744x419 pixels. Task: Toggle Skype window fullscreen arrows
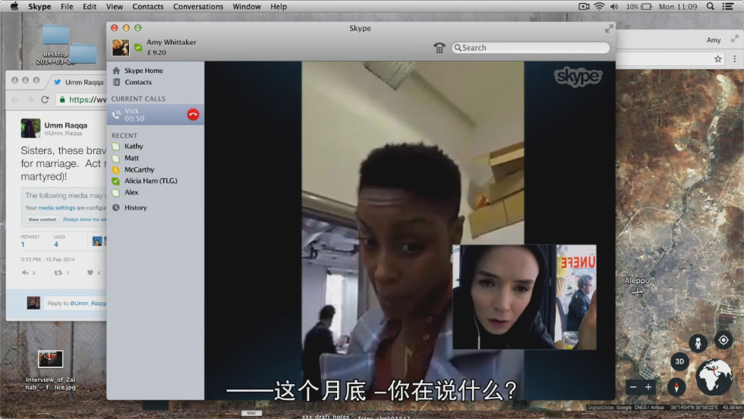(x=609, y=29)
